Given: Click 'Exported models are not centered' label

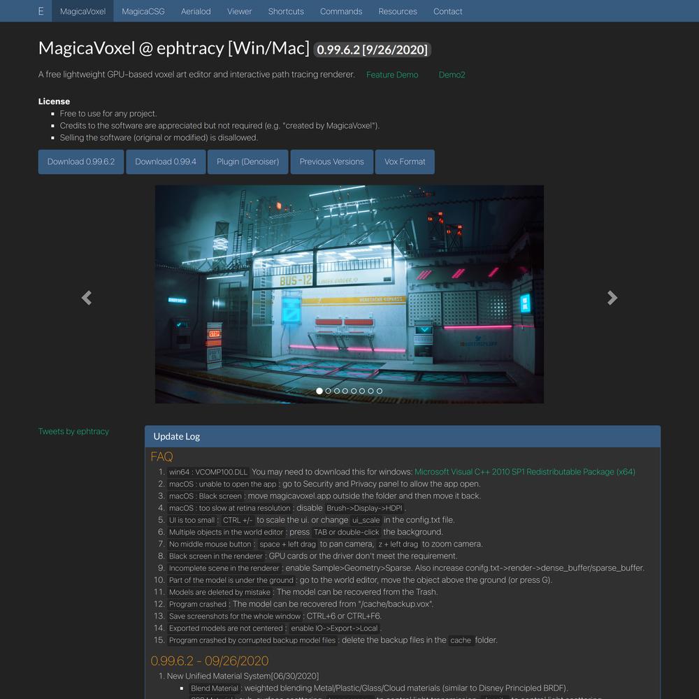Looking at the screenshot, I should click(226, 628).
